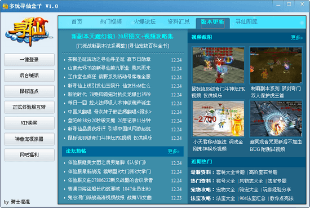The width and height of the screenshot is (310, 208).
Task: Launch the 神兽宠模拟器 button
Action: [x=29, y=139]
